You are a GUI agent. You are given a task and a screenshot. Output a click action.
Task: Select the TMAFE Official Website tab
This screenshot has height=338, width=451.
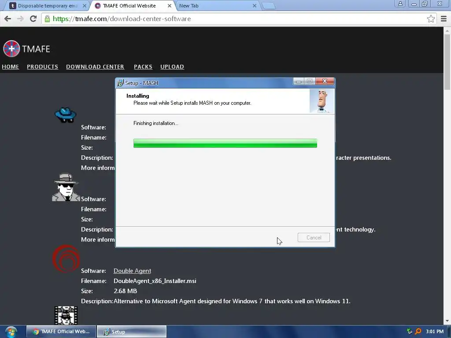pyautogui.click(x=132, y=6)
